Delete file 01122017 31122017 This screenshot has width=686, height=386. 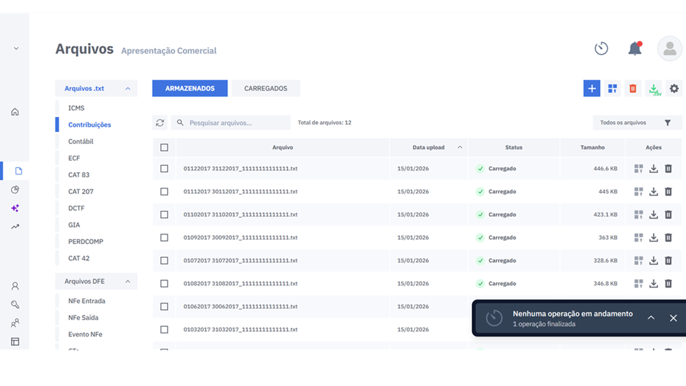tap(668, 168)
